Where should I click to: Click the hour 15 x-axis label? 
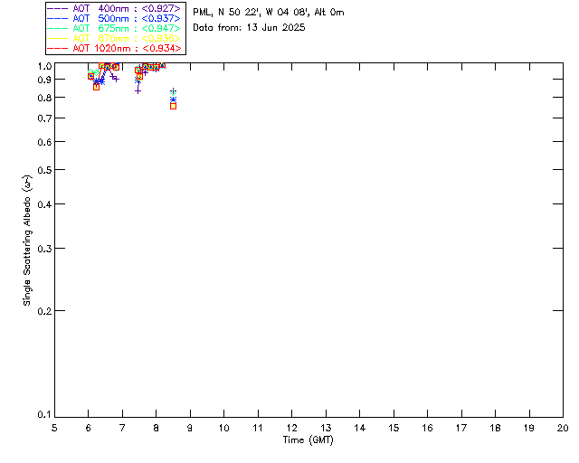394,428
